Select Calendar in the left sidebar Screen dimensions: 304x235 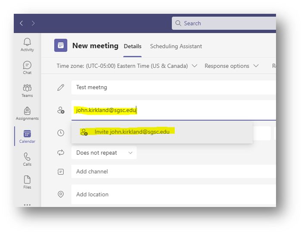tap(27, 136)
